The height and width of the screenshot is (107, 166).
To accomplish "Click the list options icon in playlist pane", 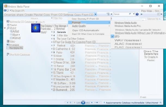I will (159, 14).
